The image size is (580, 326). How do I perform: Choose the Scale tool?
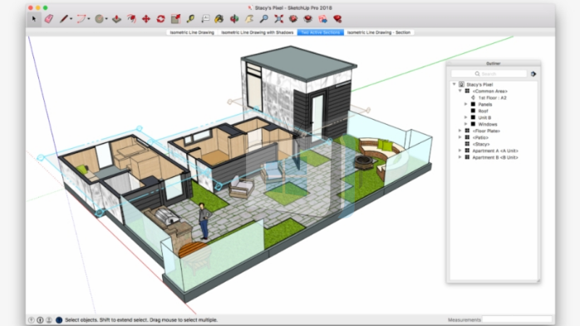point(175,19)
